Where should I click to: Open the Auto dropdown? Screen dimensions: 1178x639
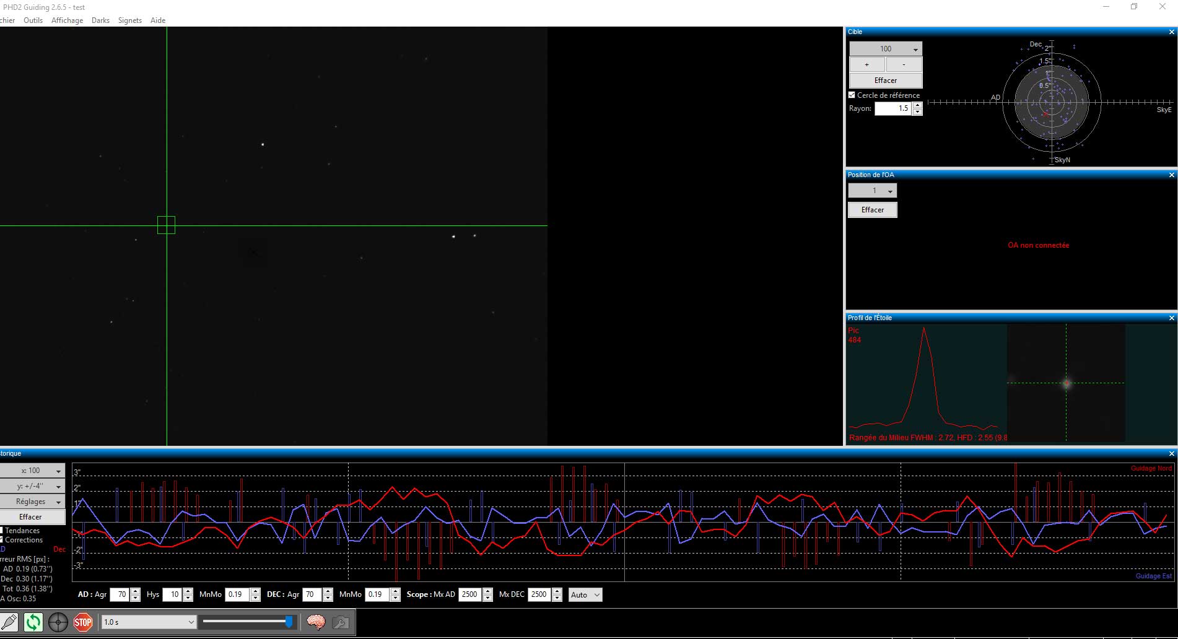tap(585, 595)
